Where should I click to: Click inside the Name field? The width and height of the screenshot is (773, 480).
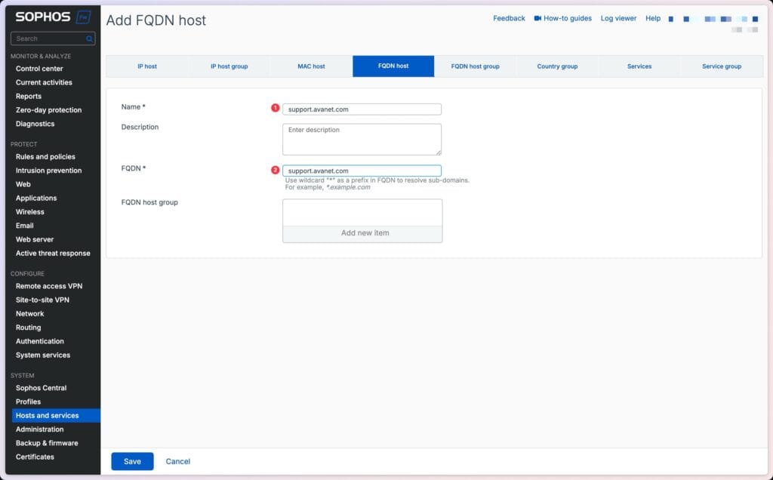point(362,109)
